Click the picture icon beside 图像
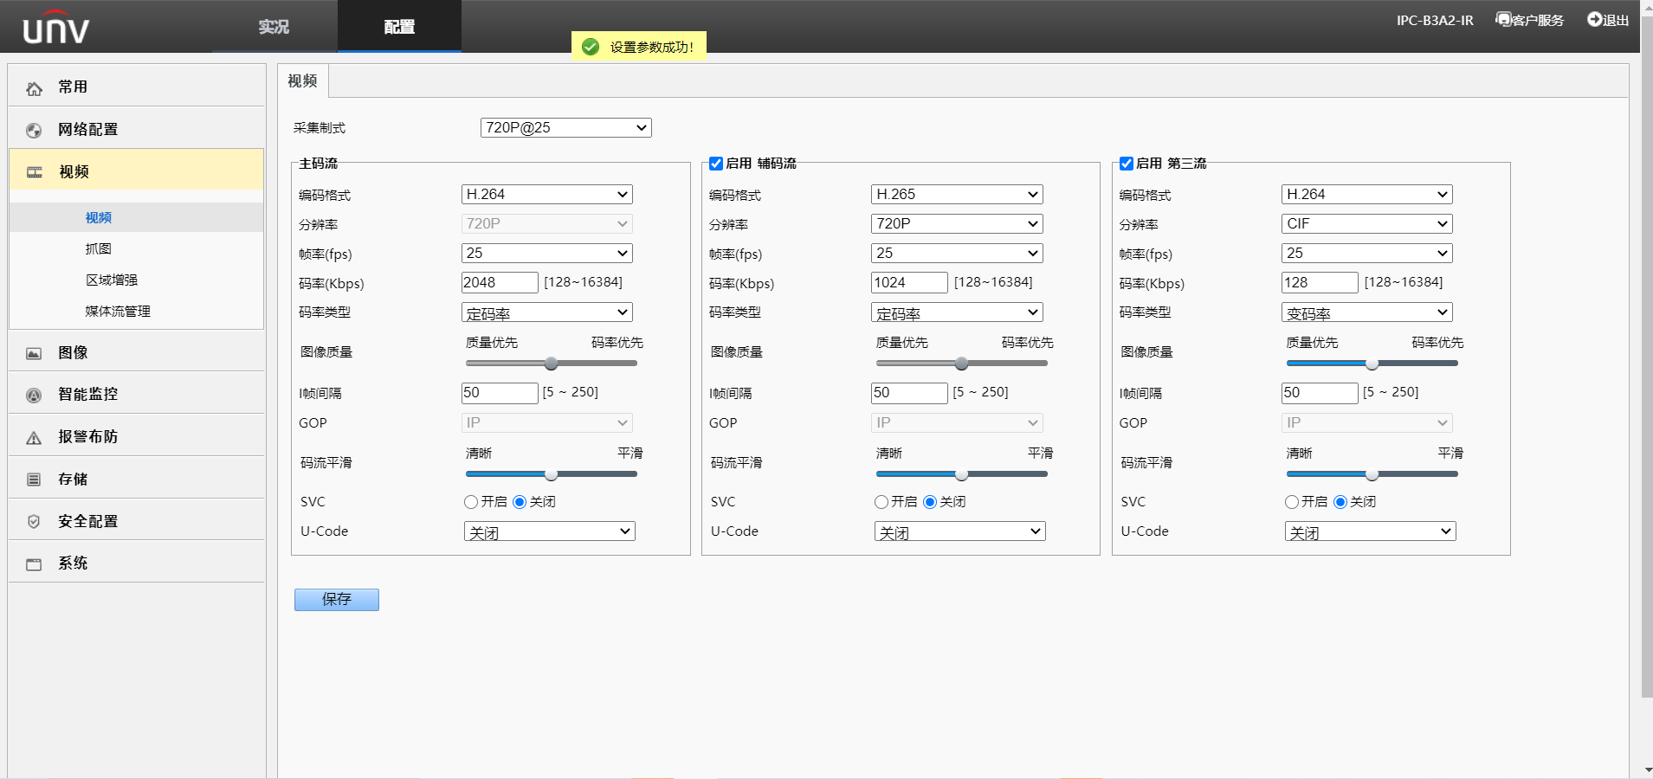1653x779 pixels. pos(34,353)
